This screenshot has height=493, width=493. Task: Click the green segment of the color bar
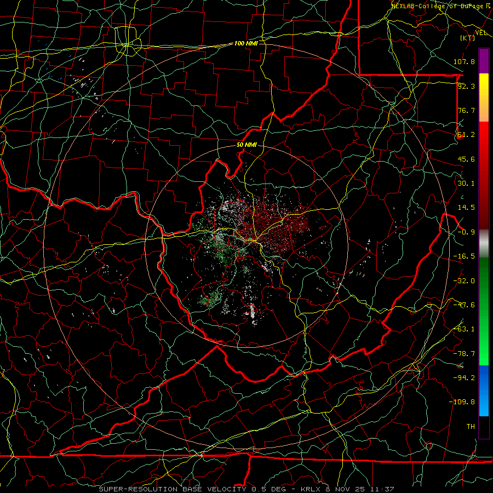[x=484, y=311]
